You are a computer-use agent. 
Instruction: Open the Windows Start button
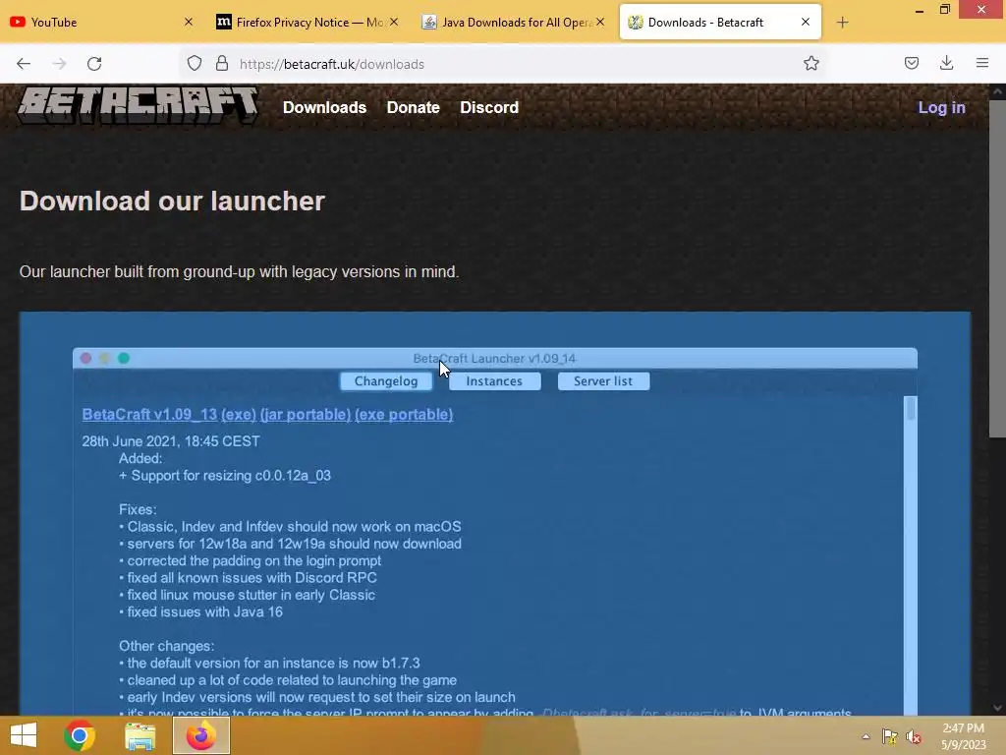click(x=24, y=735)
